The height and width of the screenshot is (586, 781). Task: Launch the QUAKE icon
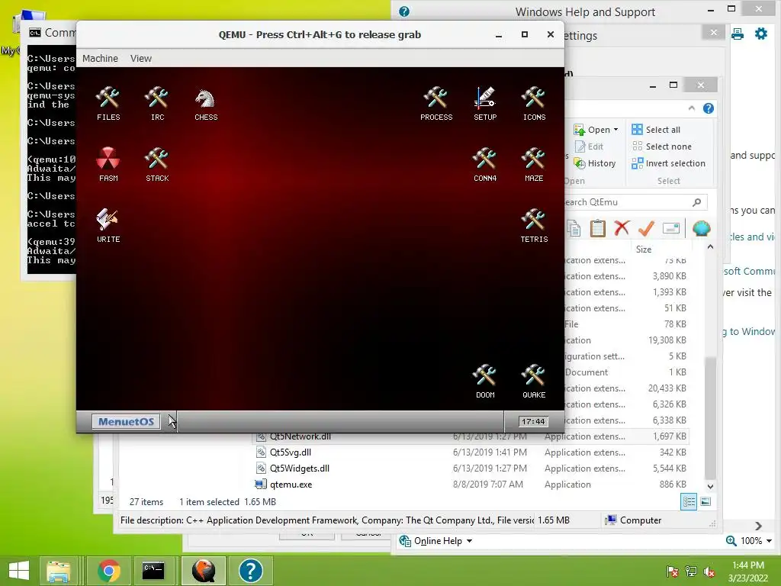(x=534, y=382)
